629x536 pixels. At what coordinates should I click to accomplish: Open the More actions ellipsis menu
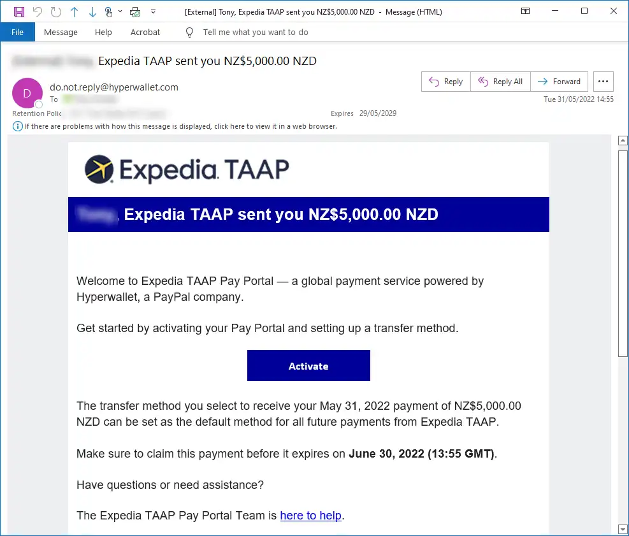[603, 82]
